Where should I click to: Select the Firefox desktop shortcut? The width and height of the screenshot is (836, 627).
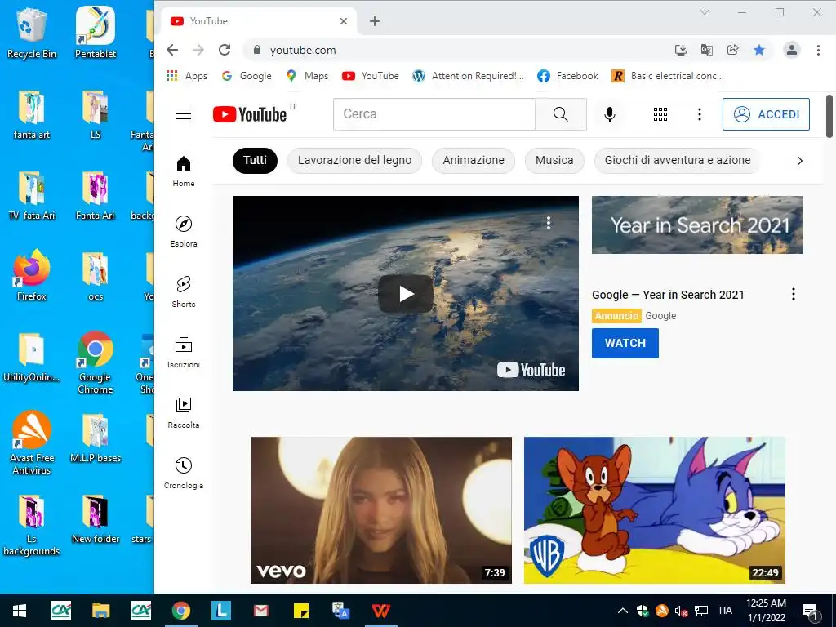click(x=32, y=276)
